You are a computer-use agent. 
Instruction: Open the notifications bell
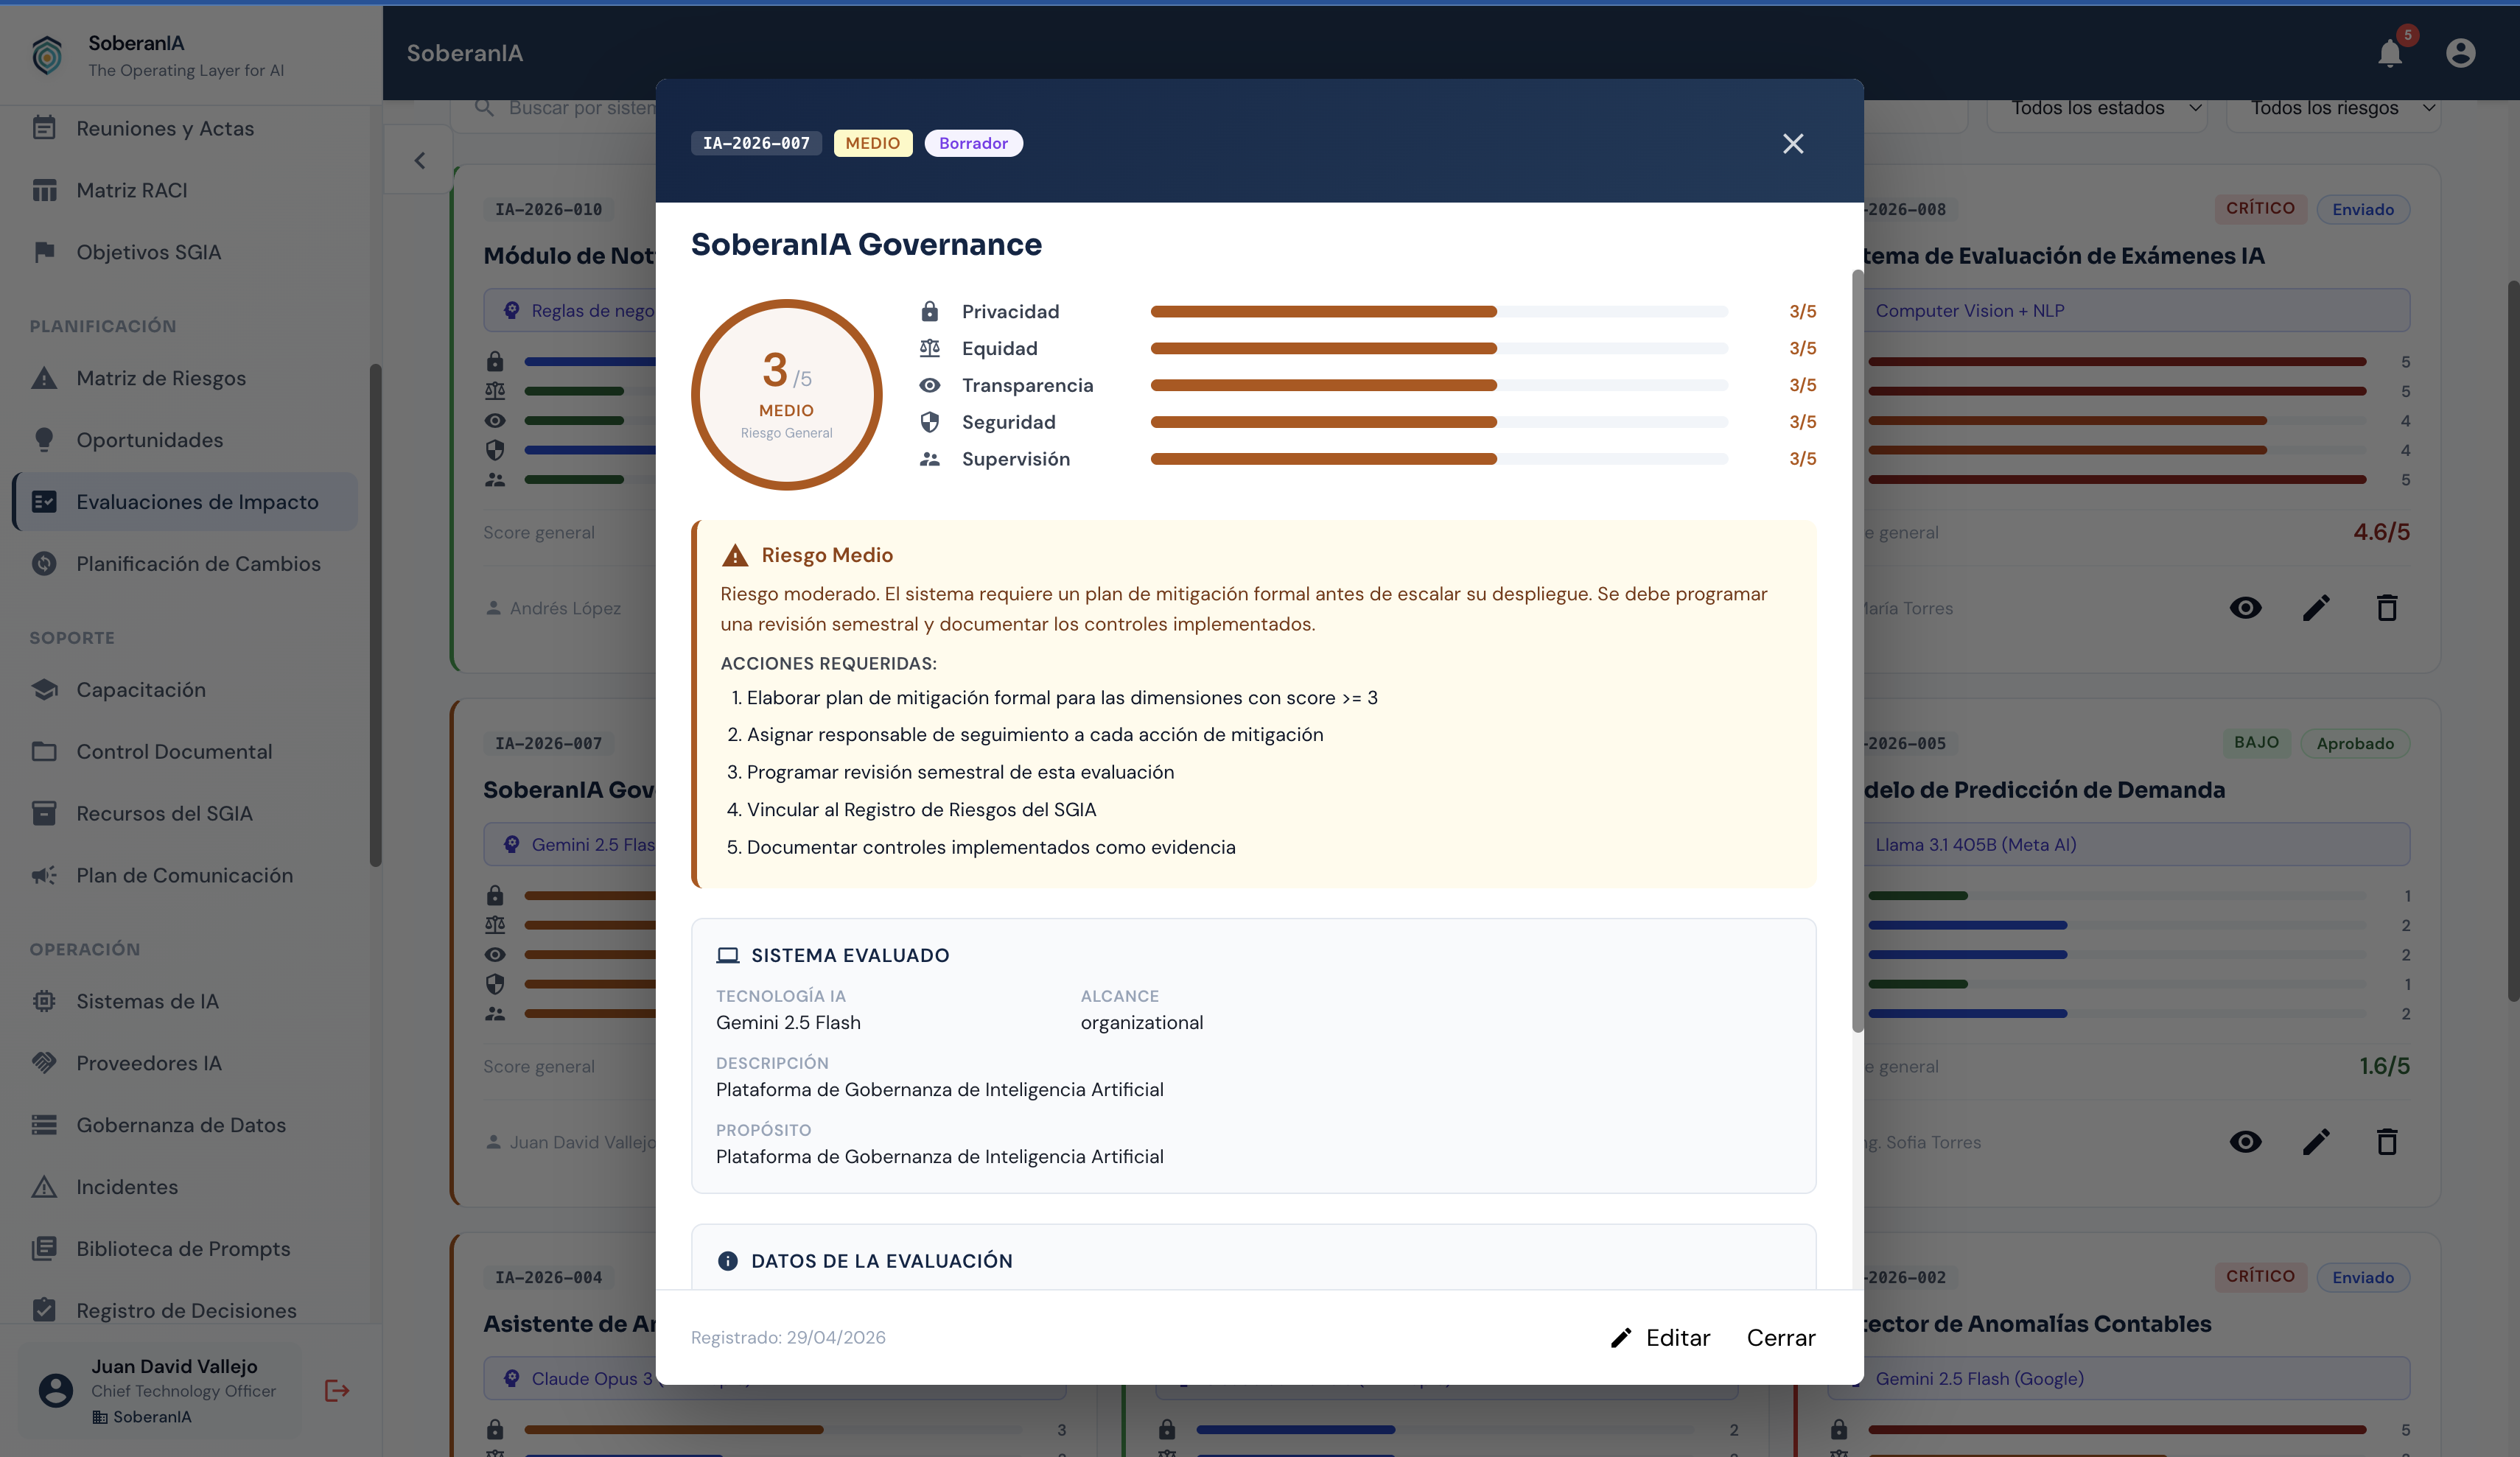point(2389,52)
